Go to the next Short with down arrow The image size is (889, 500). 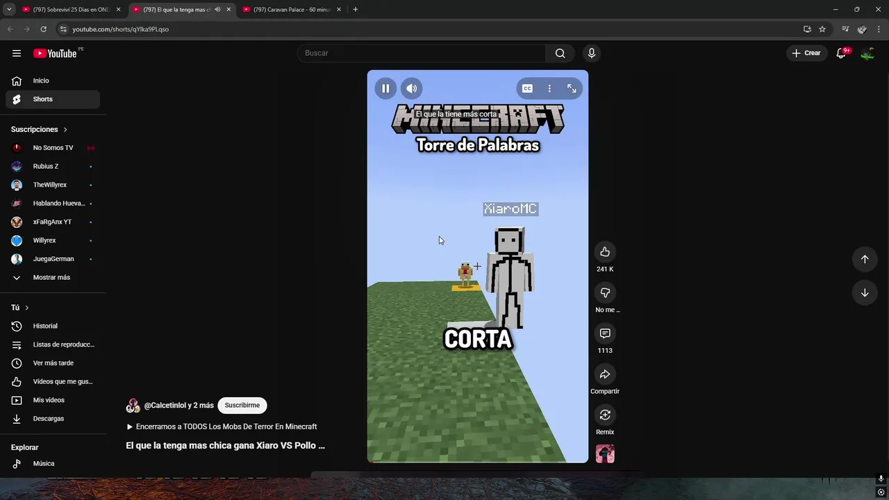(865, 292)
